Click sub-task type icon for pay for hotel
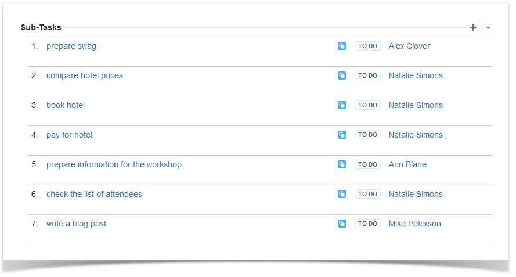Image resolution: width=516 pixels, height=277 pixels. click(342, 135)
